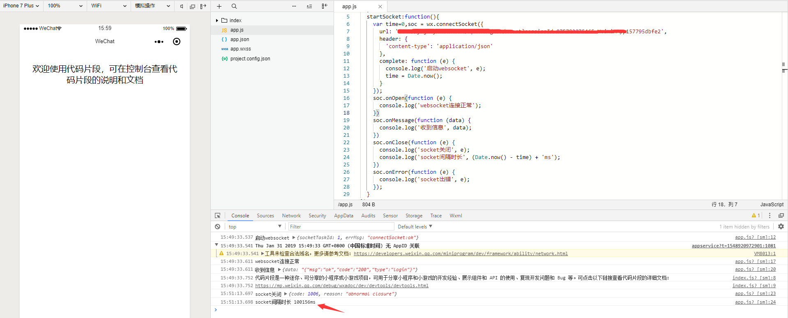Switch to the Console tab

pos(240,215)
